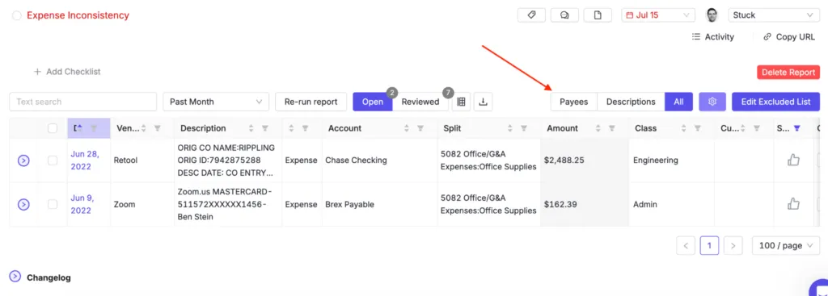This screenshot has height=296, width=828.
Task: Filter the Cu... column
Action: tap(757, 128)
